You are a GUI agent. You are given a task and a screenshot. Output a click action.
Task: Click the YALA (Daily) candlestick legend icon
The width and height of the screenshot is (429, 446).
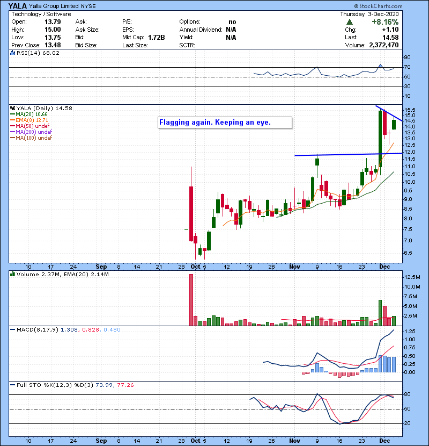pos(12,108)
